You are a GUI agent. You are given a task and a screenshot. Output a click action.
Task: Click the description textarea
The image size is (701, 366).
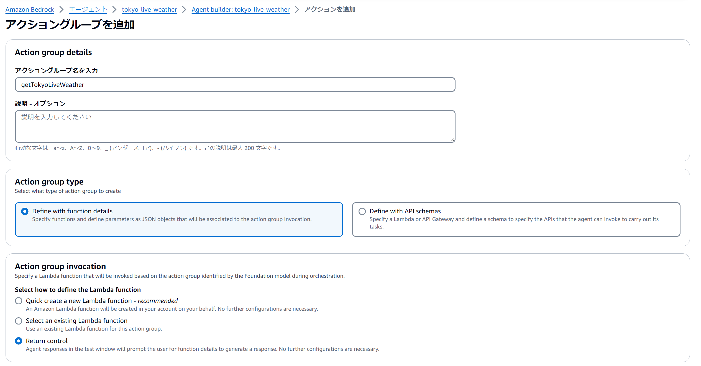click(x=235, y=126)
